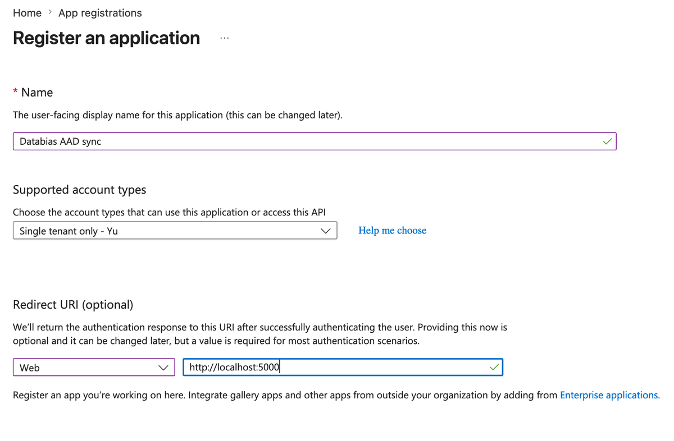Click the Register an application heading

[x=106, y=38]
